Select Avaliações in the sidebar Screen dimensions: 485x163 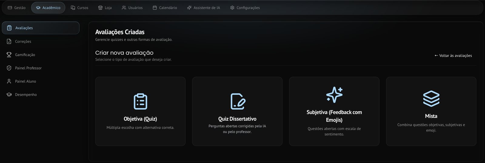click(41, 28)
